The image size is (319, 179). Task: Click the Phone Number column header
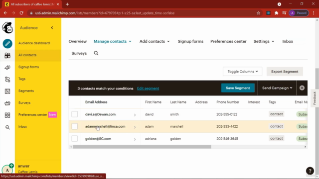coord(228,102)
